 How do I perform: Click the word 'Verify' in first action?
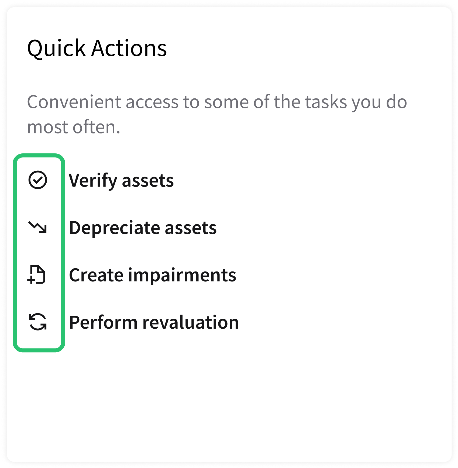point(93,180)
